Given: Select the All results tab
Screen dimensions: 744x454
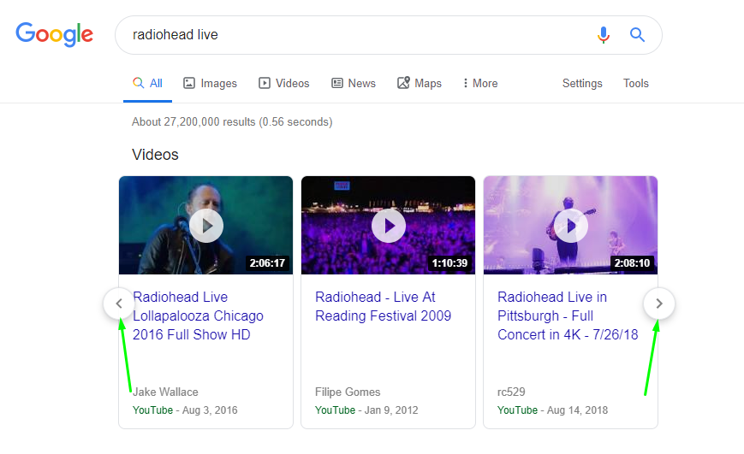Looking at the screenshot, I should pyautogui.click(x=147, y=84).
